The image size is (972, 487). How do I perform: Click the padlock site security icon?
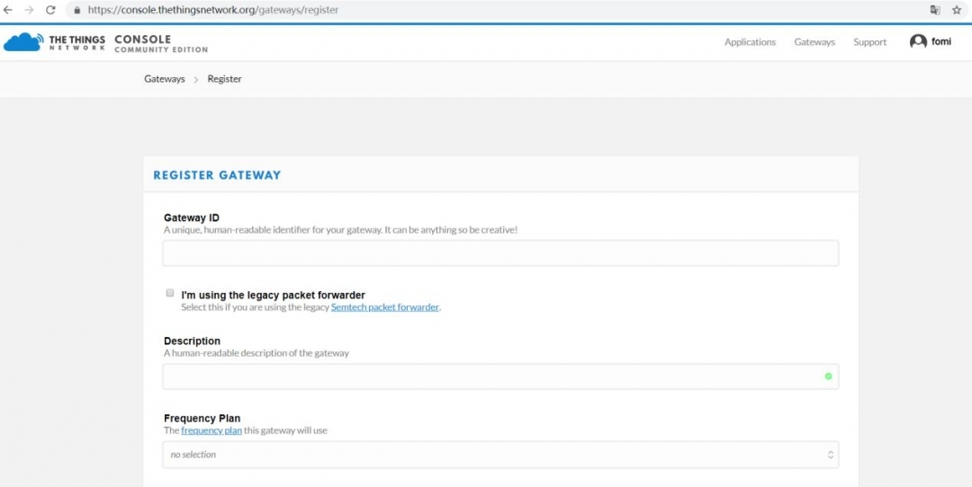tap(76, 10)
